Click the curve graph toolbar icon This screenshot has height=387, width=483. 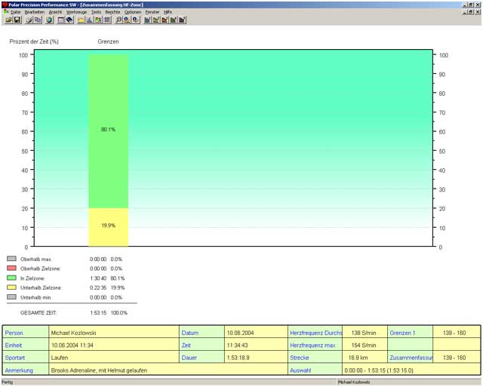90,20
